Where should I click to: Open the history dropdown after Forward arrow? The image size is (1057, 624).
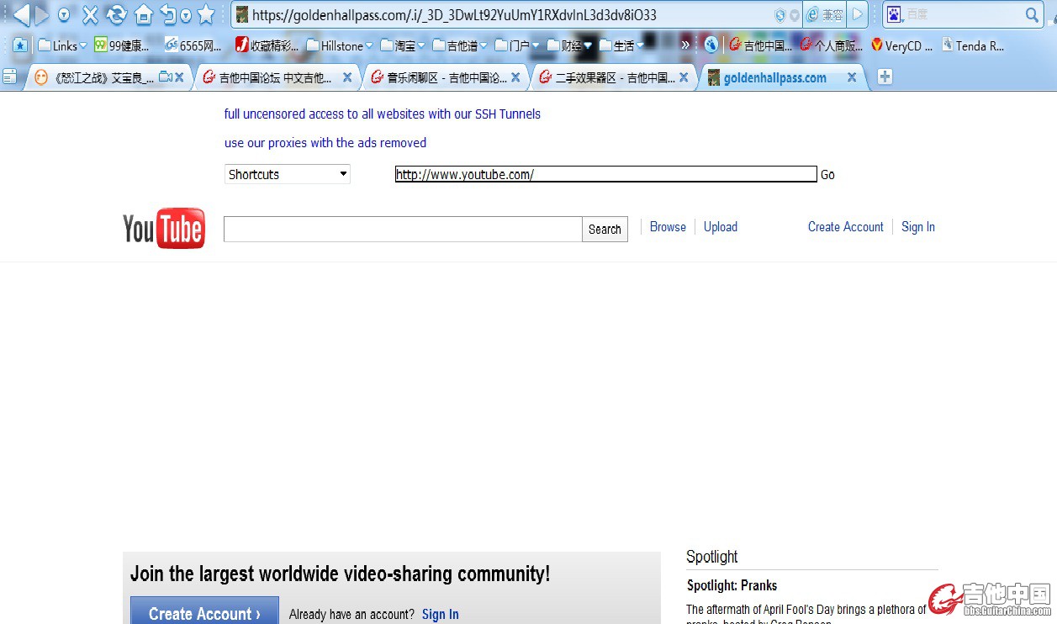(x=64, y=15)
